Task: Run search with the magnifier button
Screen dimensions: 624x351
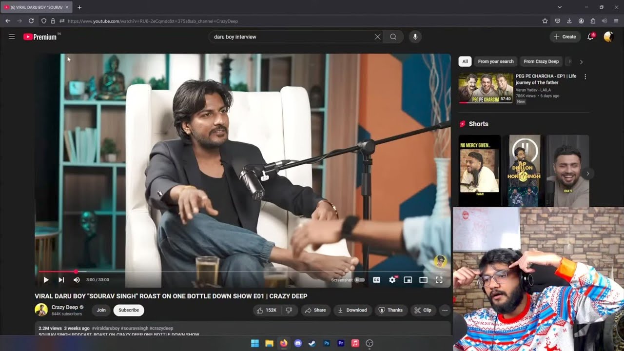Action: tap(393, 37)
